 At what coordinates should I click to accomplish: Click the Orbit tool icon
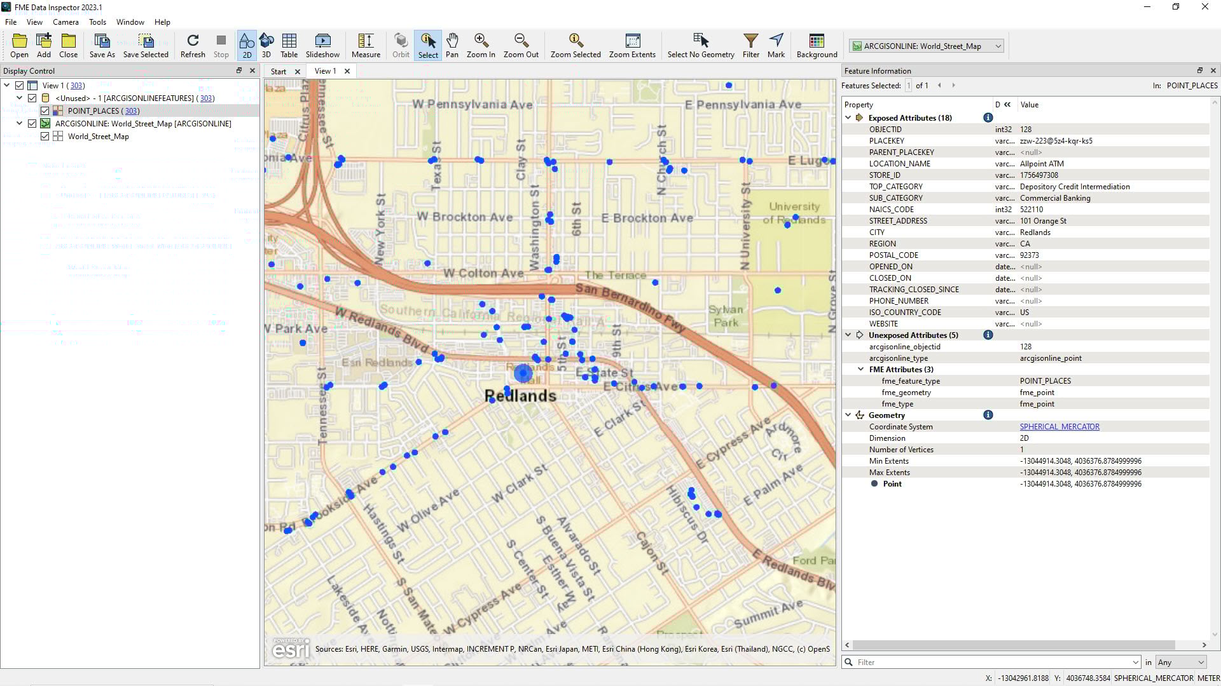click(401, 46)
